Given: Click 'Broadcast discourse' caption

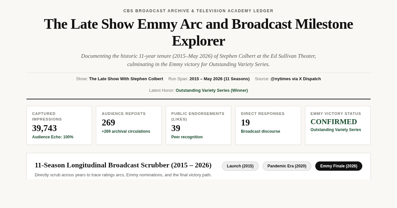Looking at the screenshot, I should (260, 131).
